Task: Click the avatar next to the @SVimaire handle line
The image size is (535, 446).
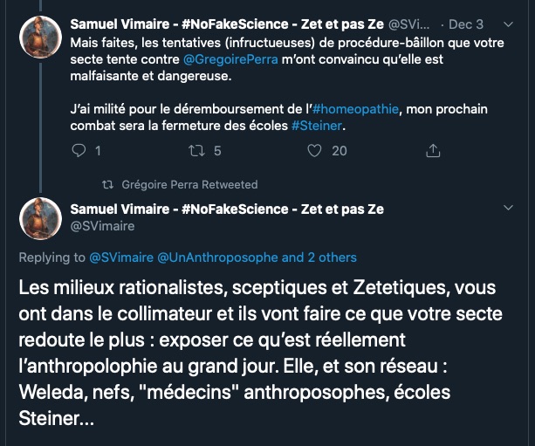Action: [39, 218]
